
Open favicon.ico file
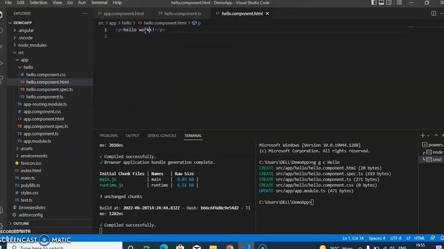click(31, 163)
